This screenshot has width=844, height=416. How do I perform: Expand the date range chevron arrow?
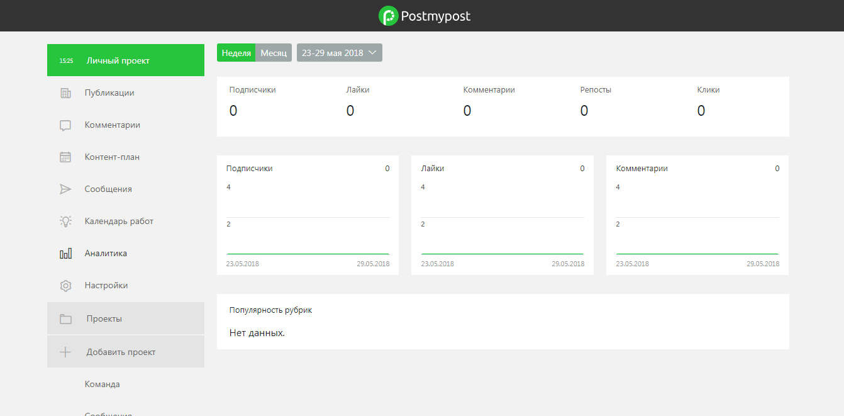[372, 53]
